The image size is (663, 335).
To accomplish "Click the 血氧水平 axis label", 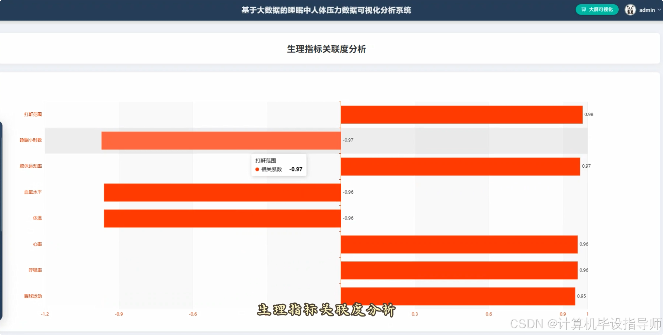I will coord(33,192).
